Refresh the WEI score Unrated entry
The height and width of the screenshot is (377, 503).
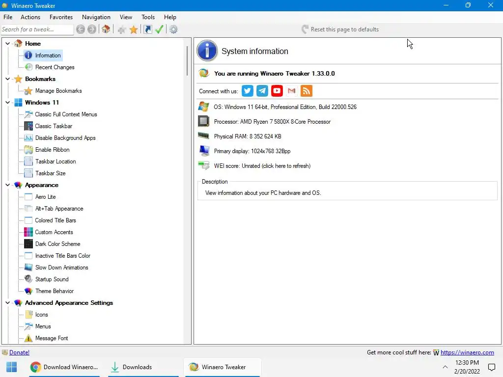[262, 166]
